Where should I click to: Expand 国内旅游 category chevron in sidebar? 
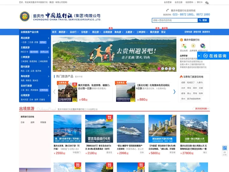(49, 67)
